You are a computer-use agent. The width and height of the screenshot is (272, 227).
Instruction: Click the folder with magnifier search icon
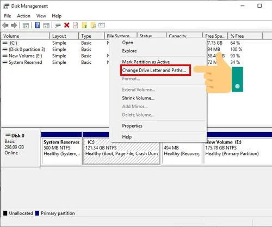[93, 25]
